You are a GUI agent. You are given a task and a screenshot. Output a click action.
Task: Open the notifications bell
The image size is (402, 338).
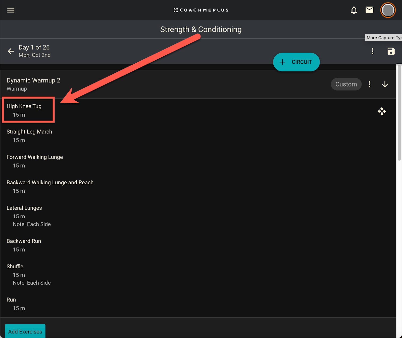(354, 10)
